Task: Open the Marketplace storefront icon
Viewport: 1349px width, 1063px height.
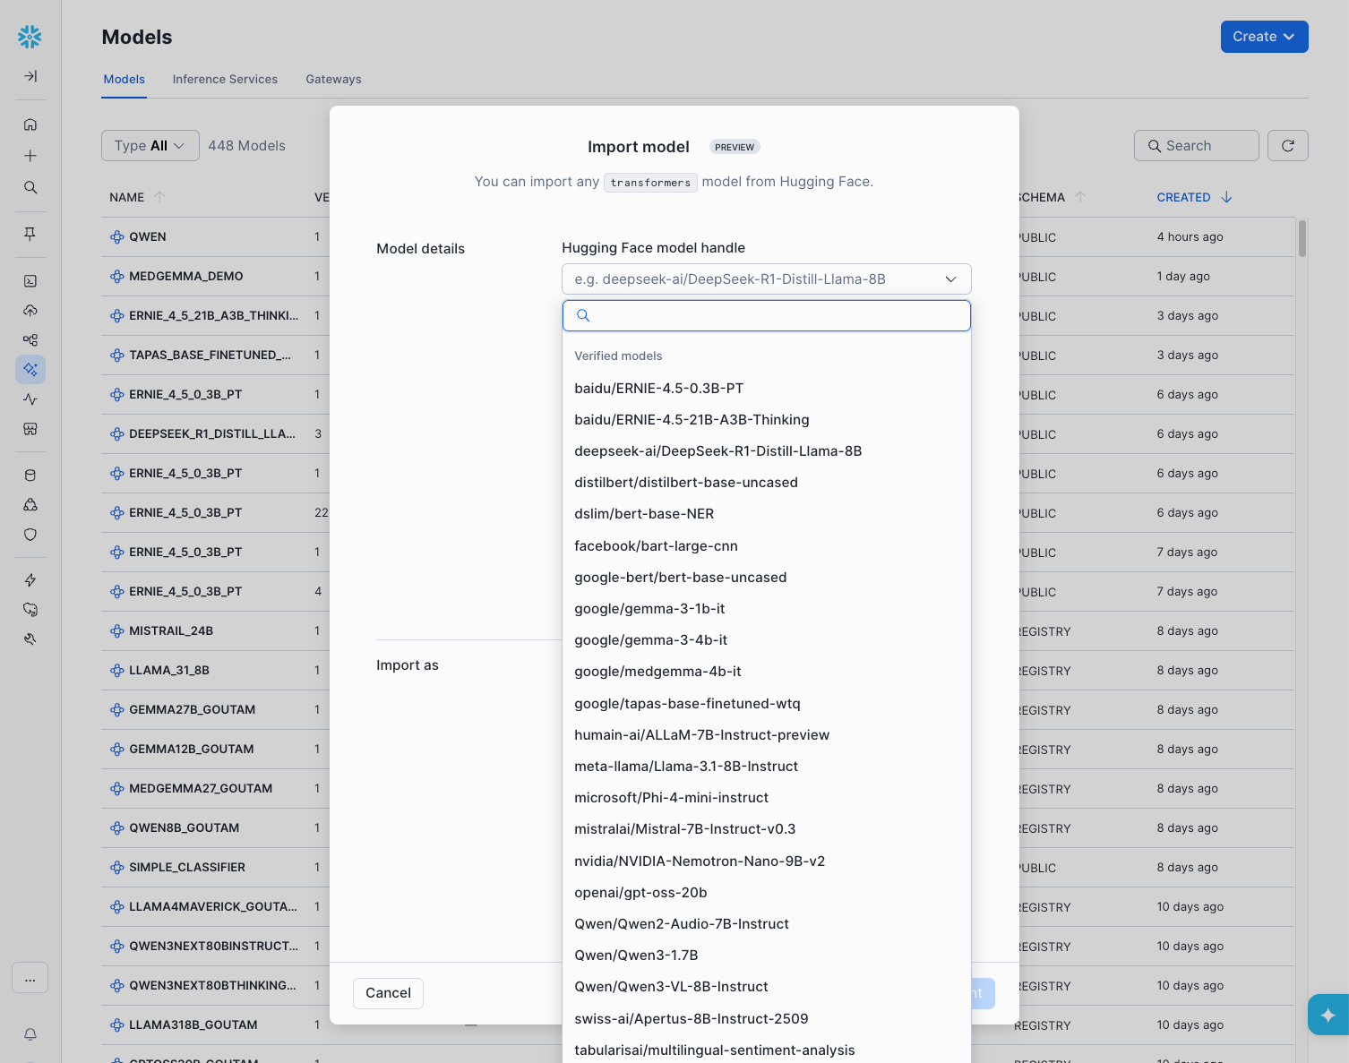Action: point(30,429)
